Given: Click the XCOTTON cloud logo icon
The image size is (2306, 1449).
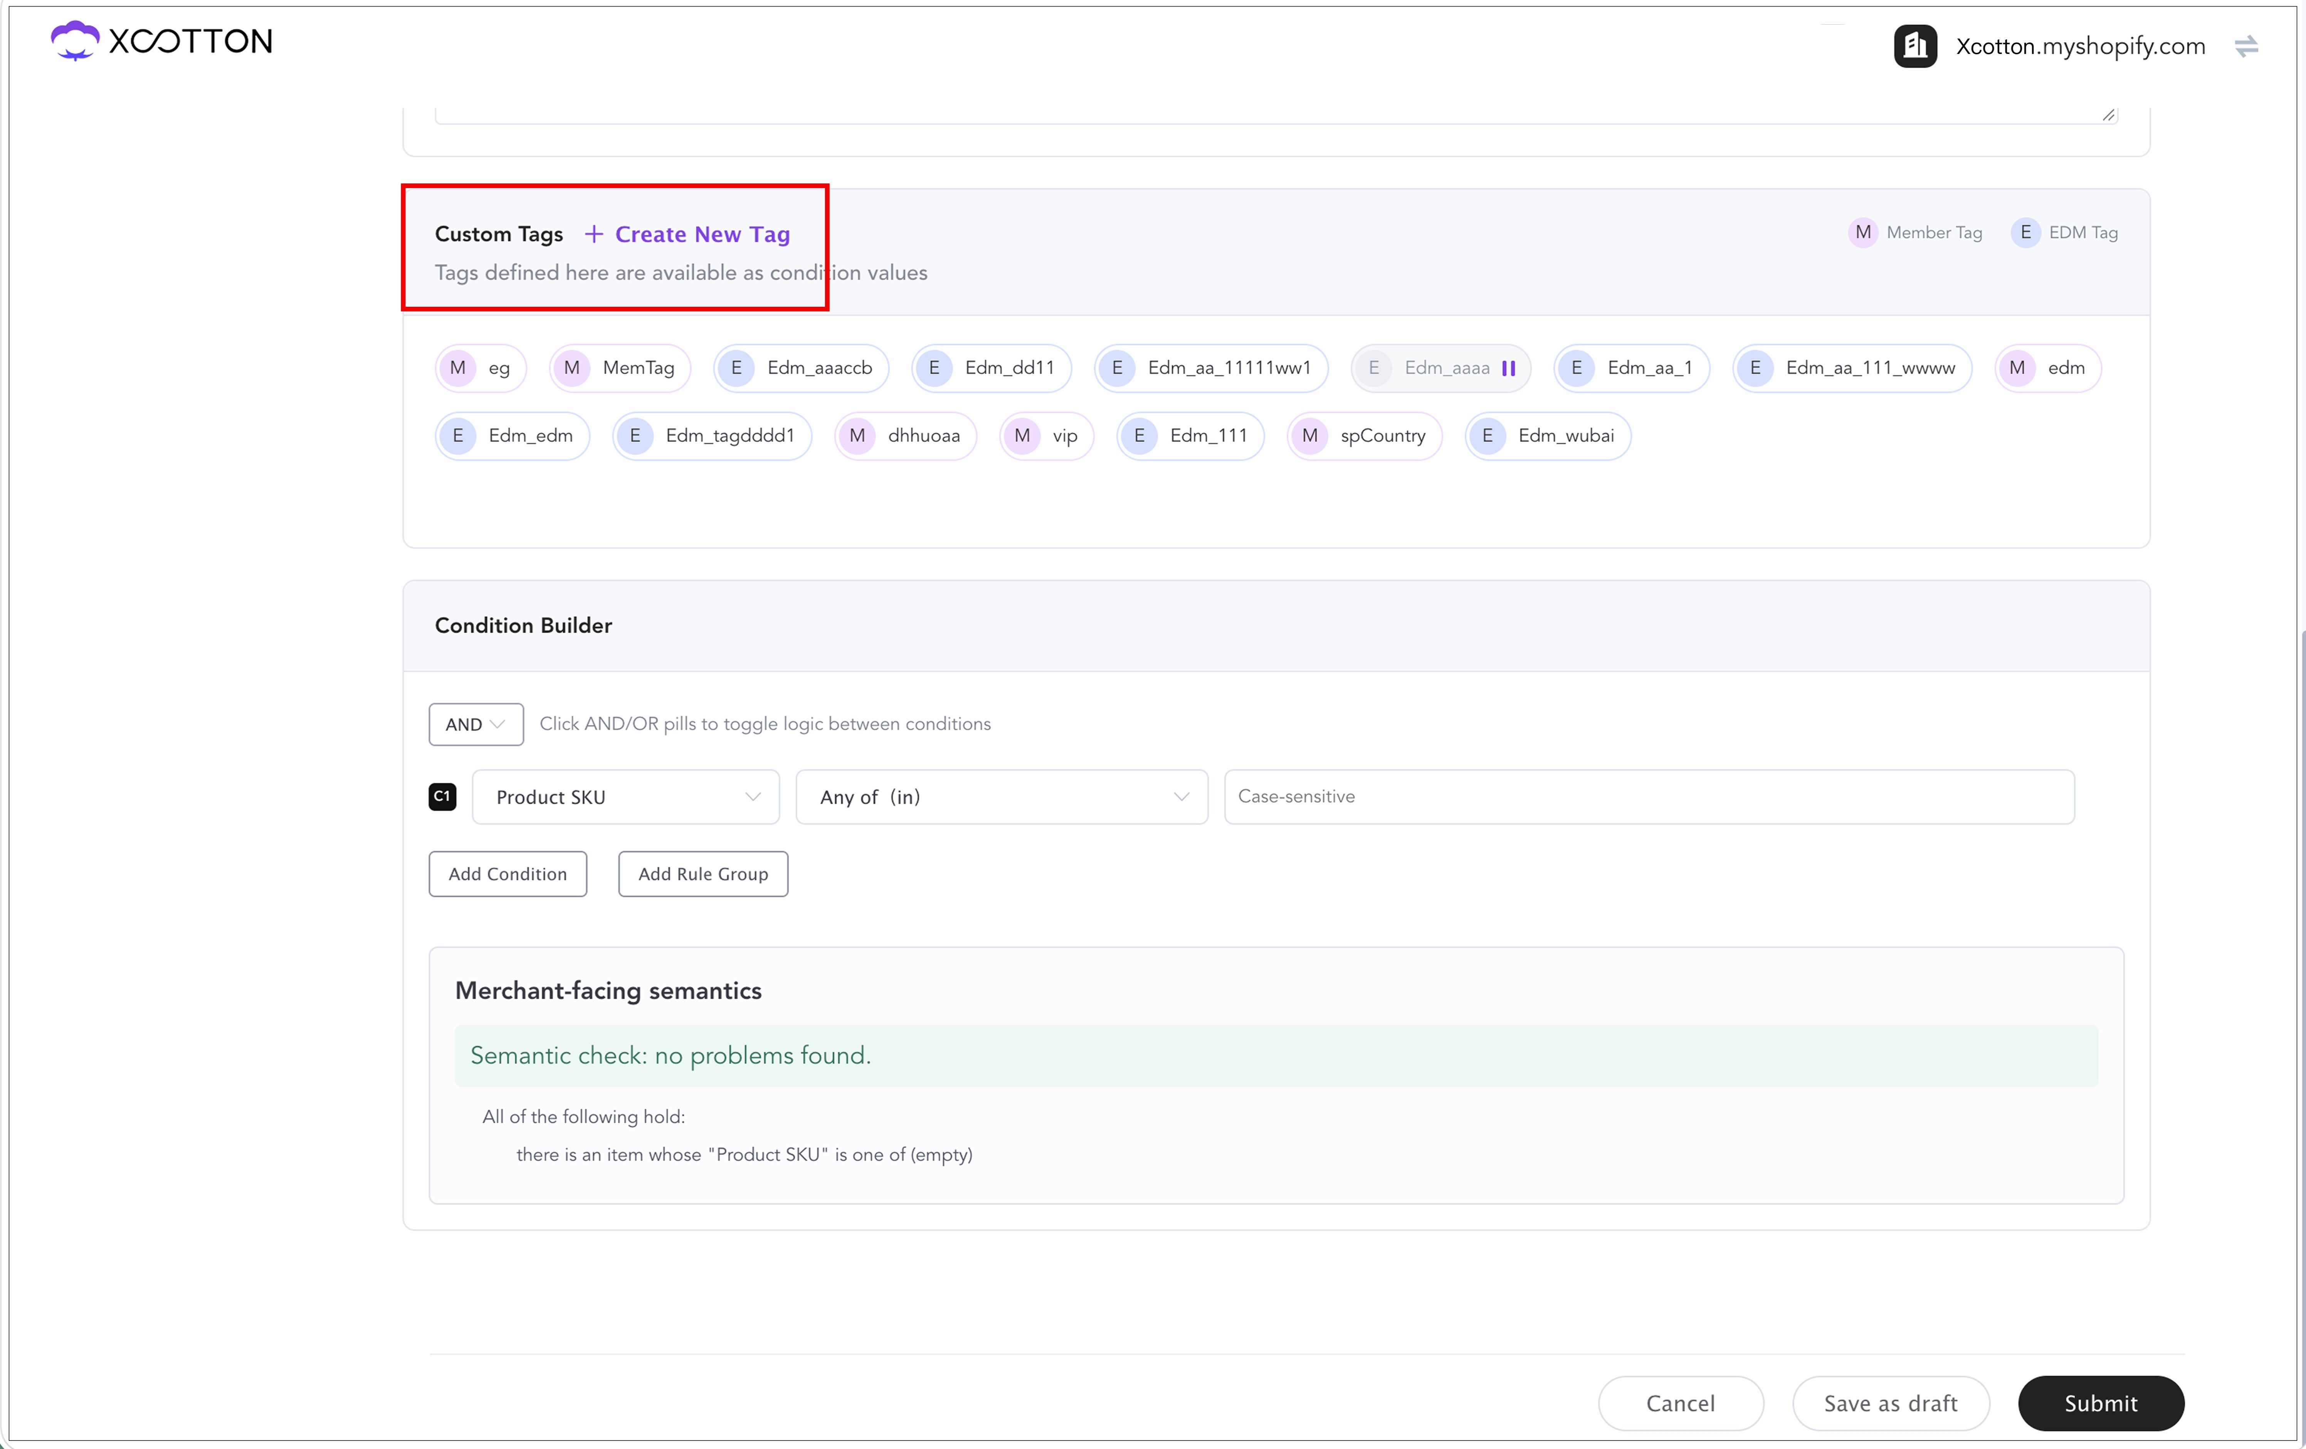Looking at the screenshot, I should pyautogui.click(x=75, y=40).
